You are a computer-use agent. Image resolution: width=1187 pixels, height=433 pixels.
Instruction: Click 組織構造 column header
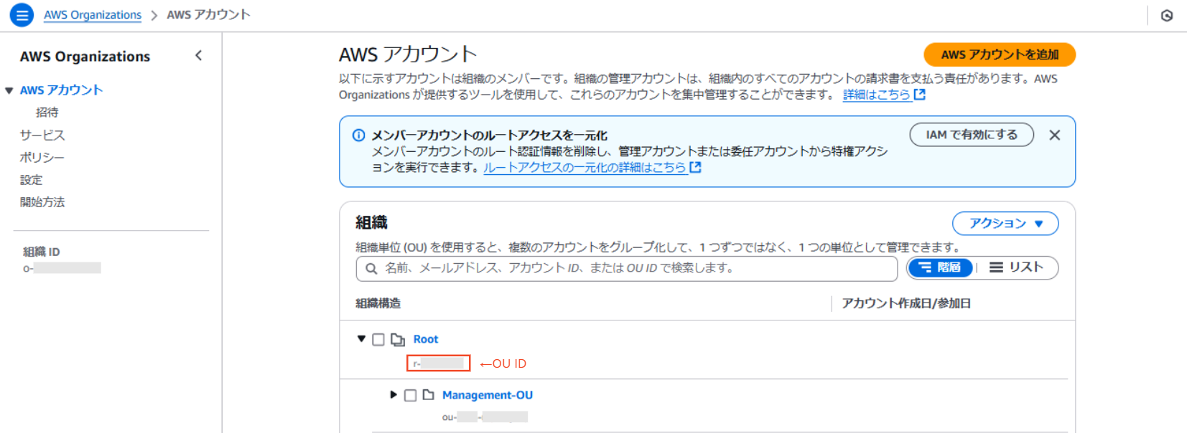tap(378, 304)
